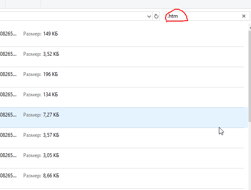Click the scroll-up arrow of results list

(x=250, y=27)
